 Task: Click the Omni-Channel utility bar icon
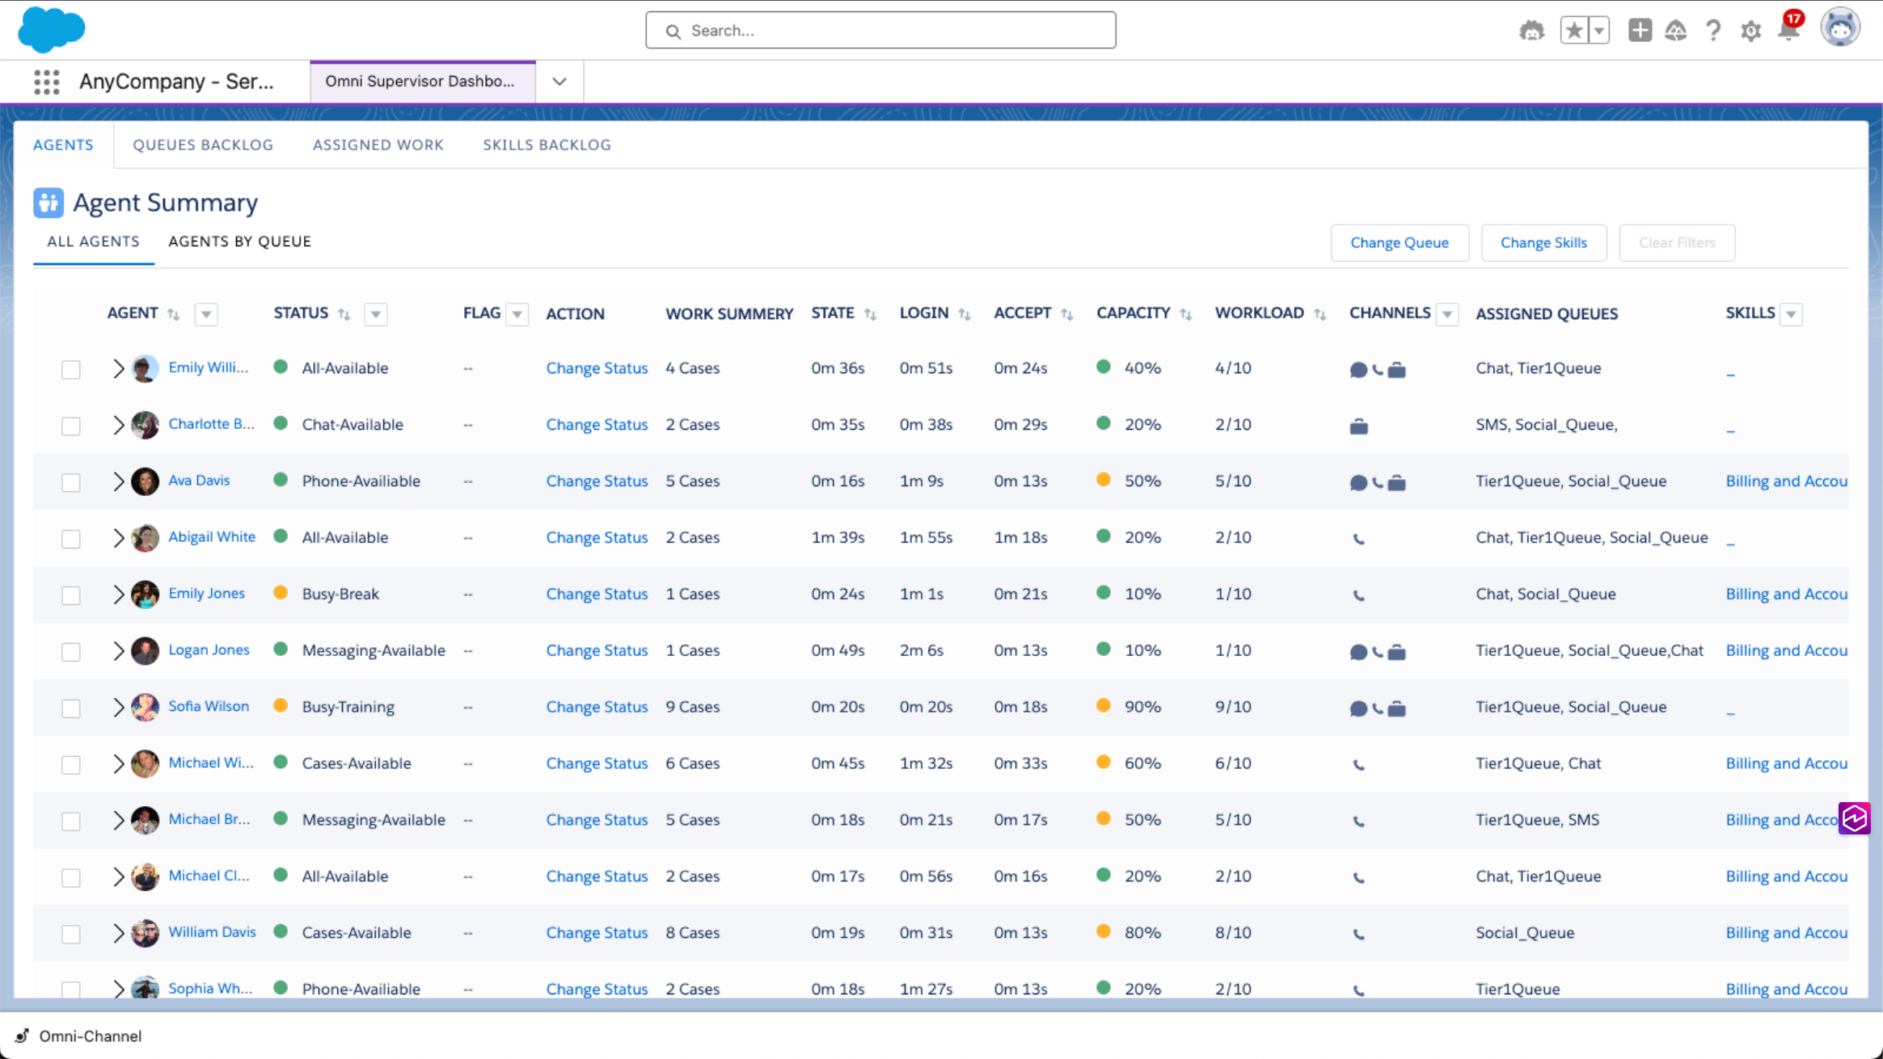click(23, 1036)
